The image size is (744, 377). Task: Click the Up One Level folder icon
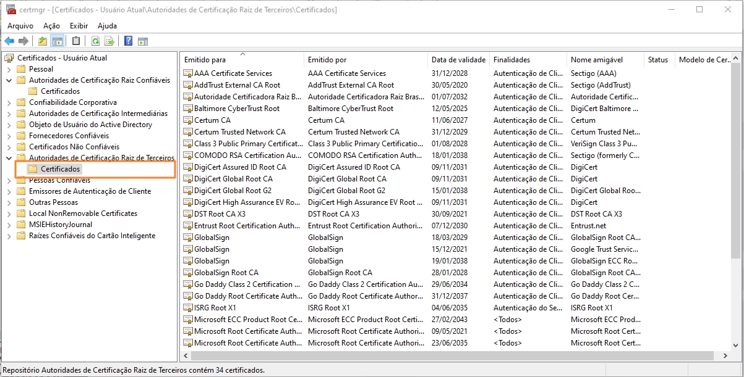(x=42, y=41)
